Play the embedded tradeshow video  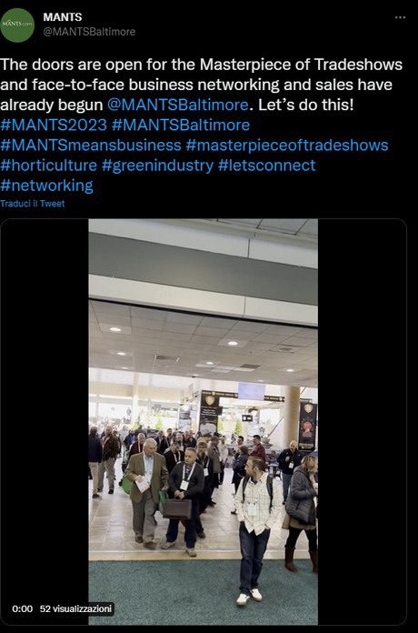[x=203, y=422]
